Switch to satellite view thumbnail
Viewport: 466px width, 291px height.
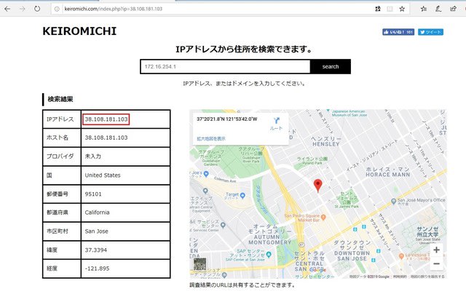[200, 264]
